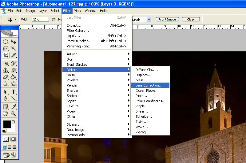Switch to Quick Mask mode
246x163 pixels.
tap(13, 139)
